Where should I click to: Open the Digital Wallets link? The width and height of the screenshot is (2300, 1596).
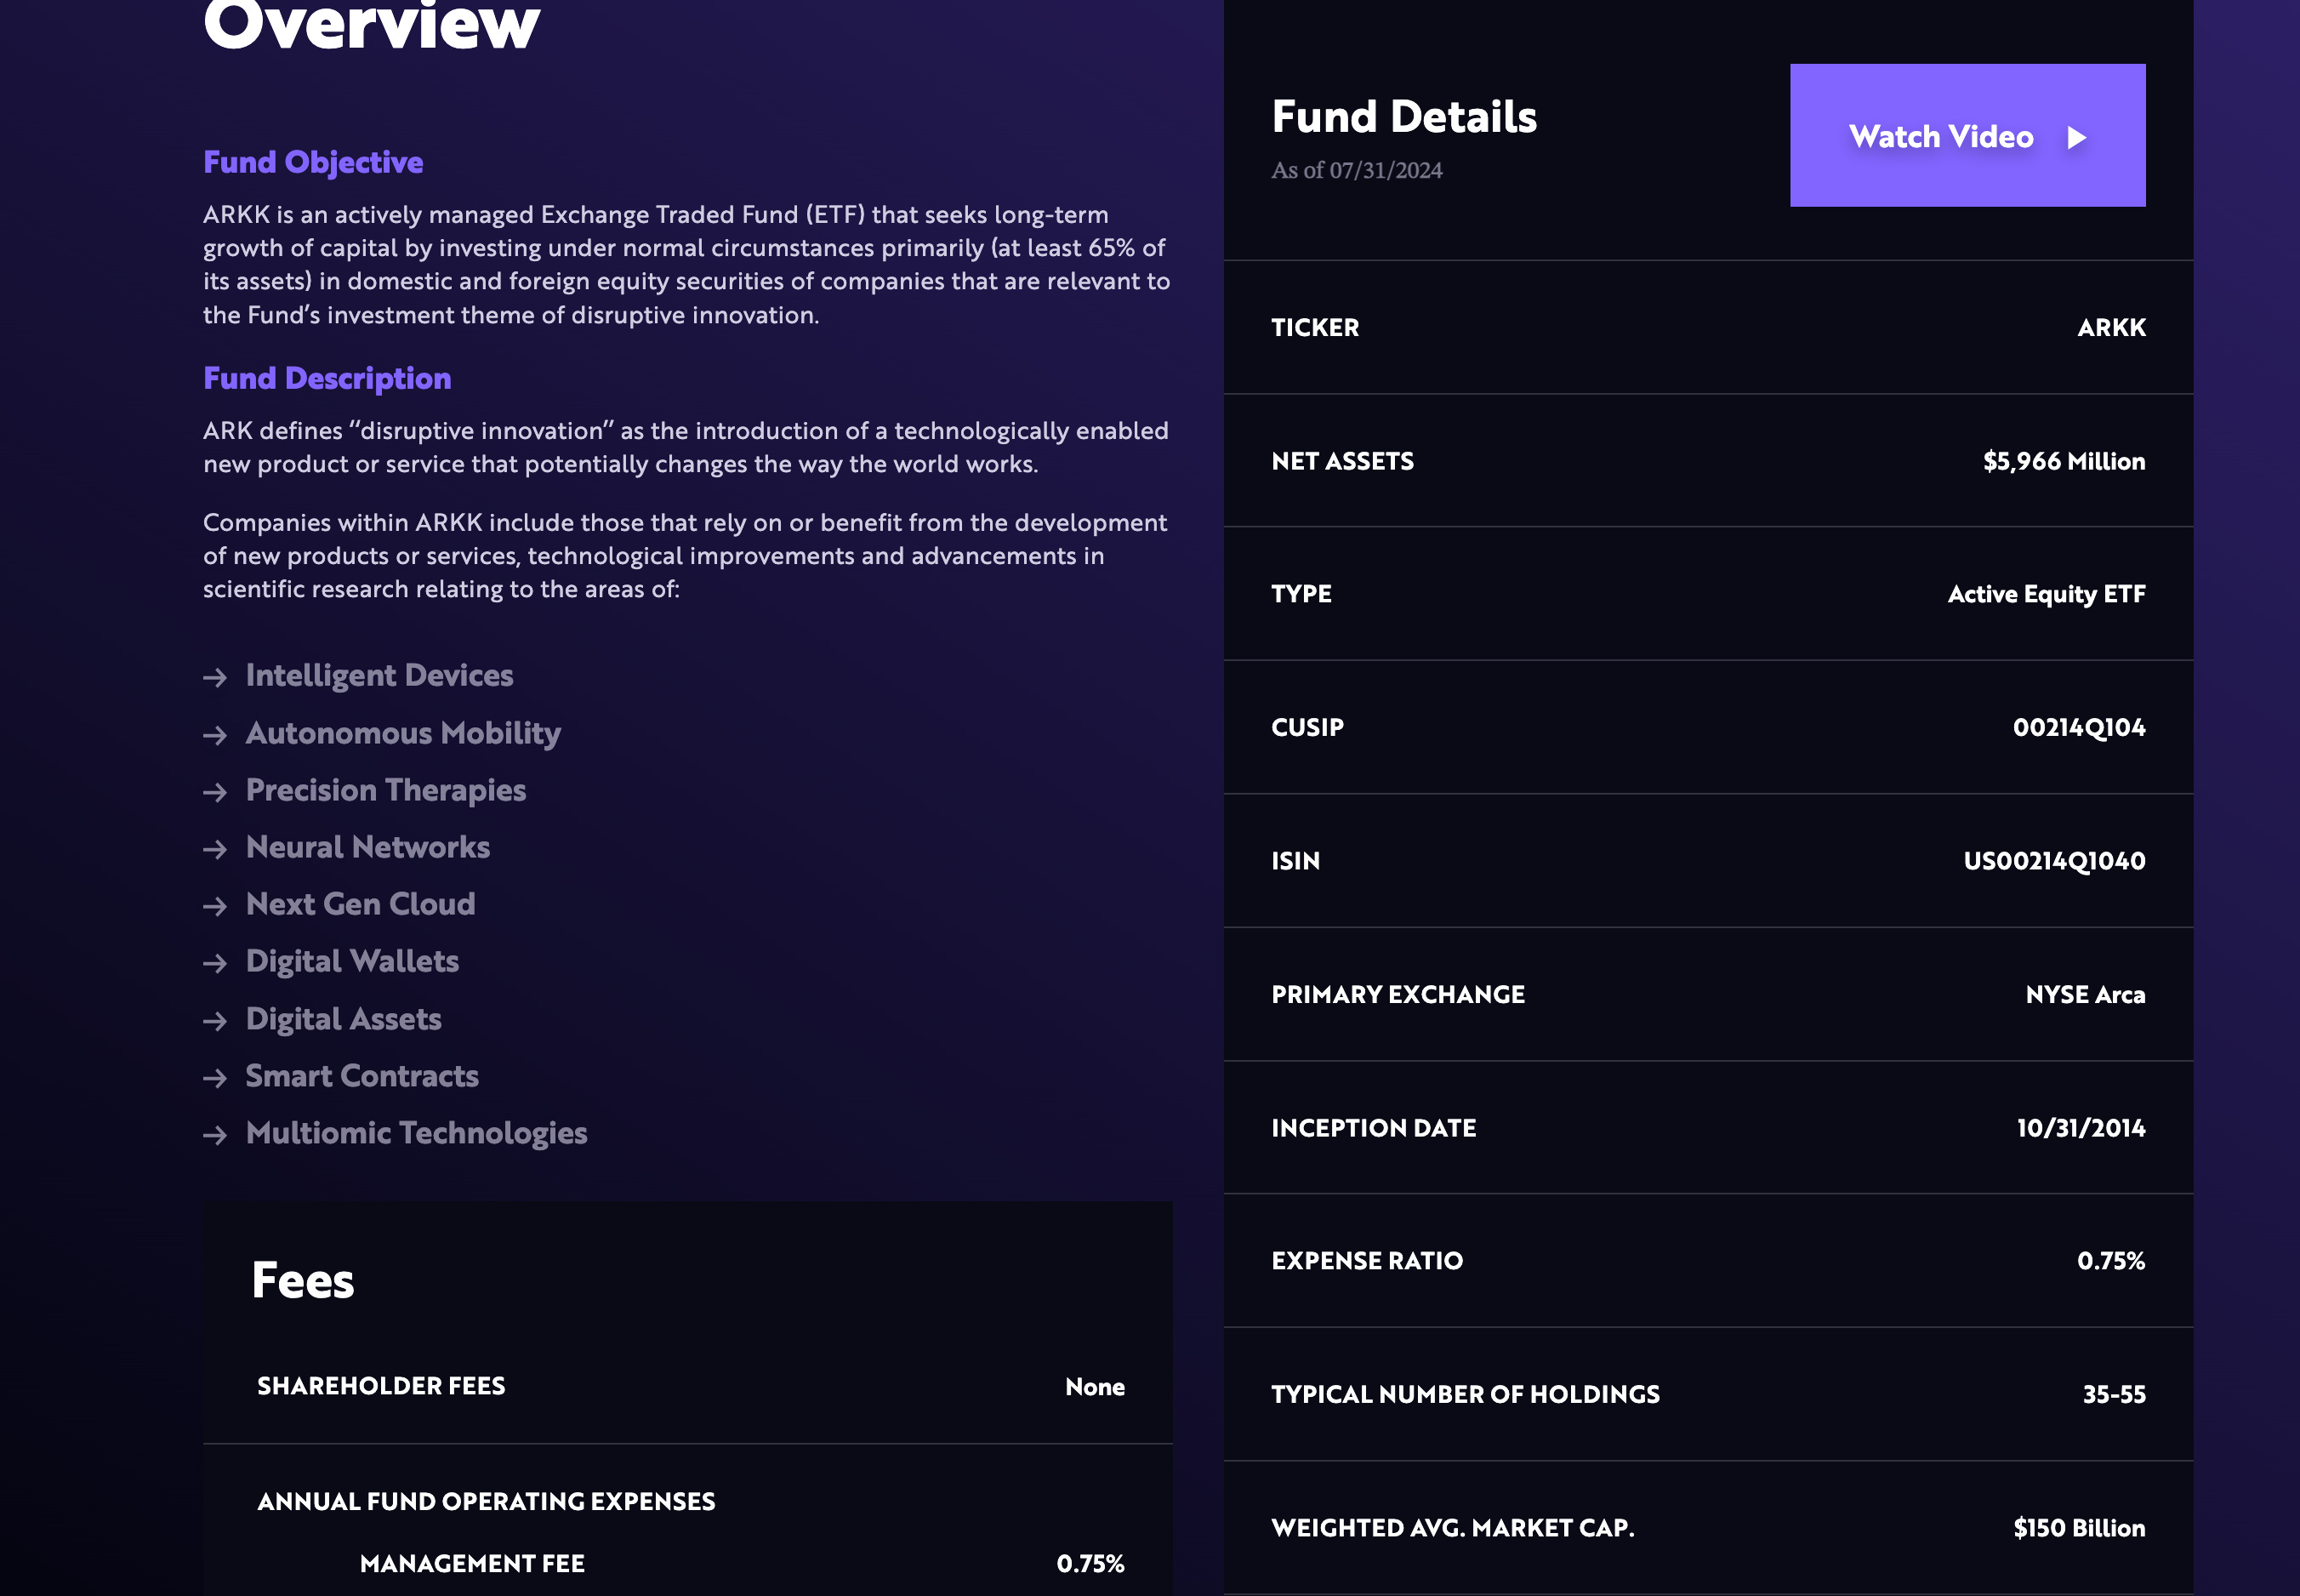click(353, 961)
